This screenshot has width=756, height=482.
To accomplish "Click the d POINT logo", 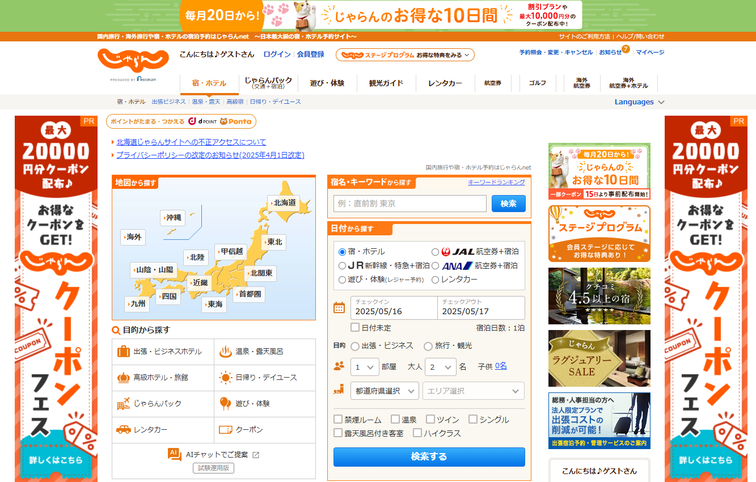I will coord(202,121).
